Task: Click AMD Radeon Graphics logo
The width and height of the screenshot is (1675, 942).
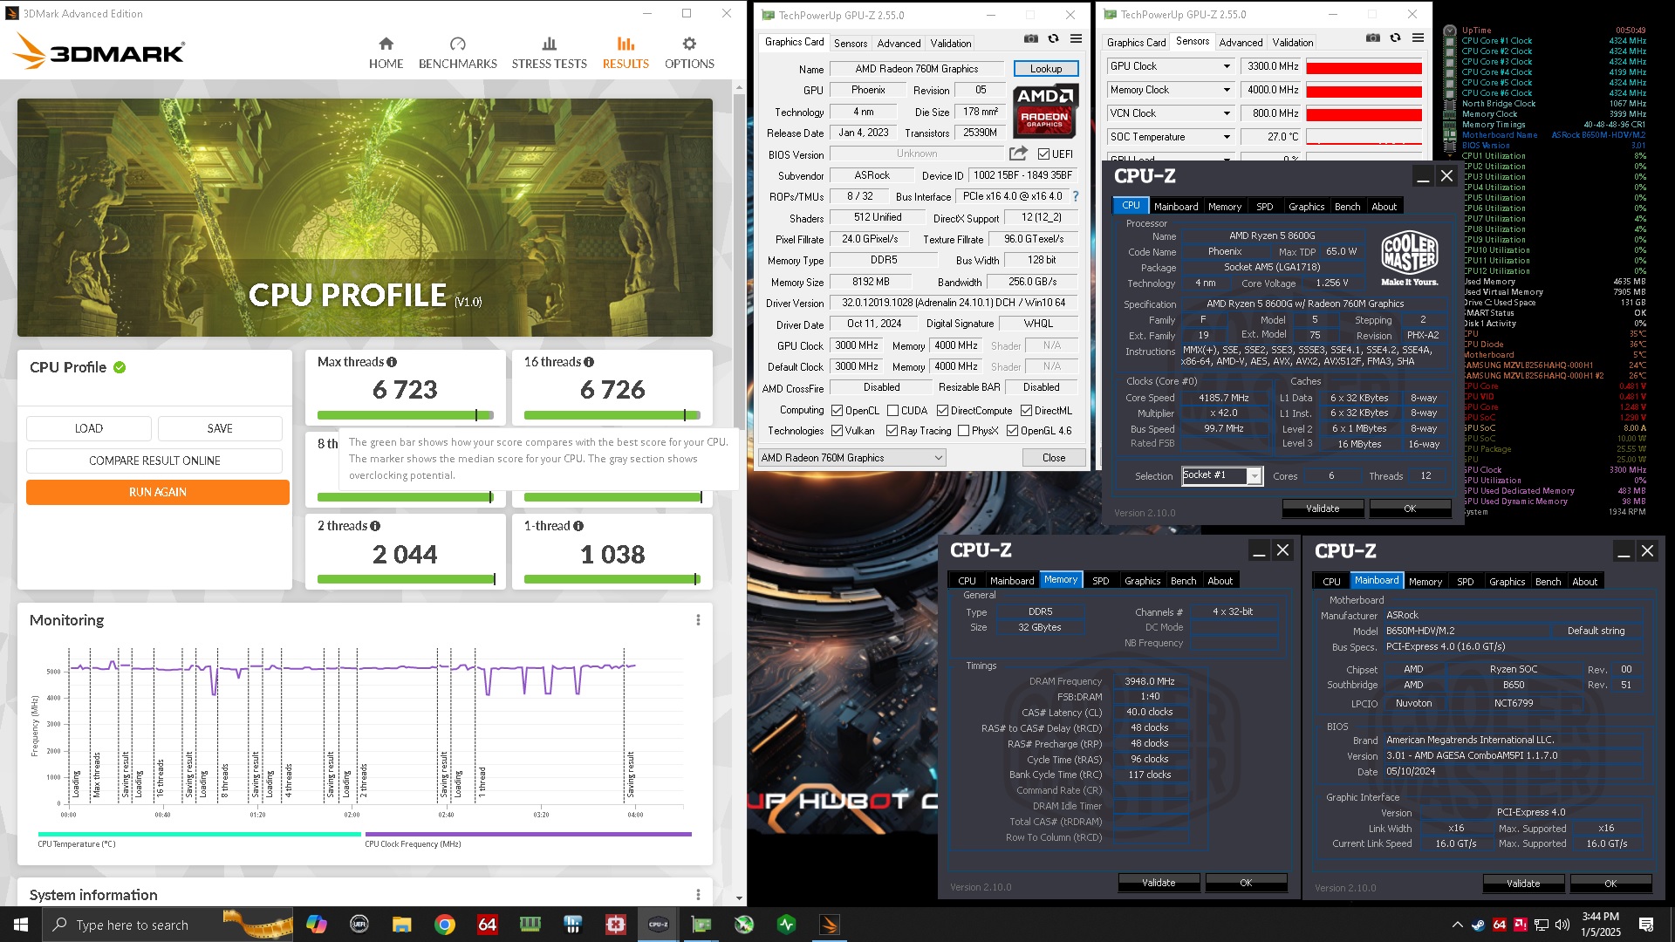Action: click(x=1045, y=111)
